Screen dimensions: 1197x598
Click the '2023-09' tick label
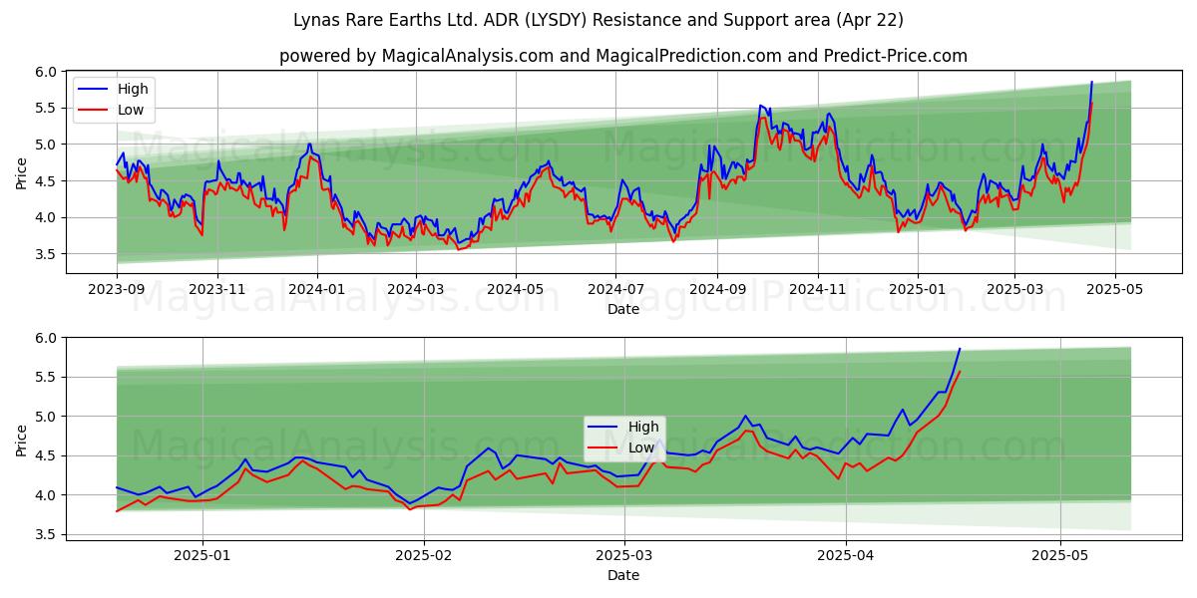(x=117, y=289)
